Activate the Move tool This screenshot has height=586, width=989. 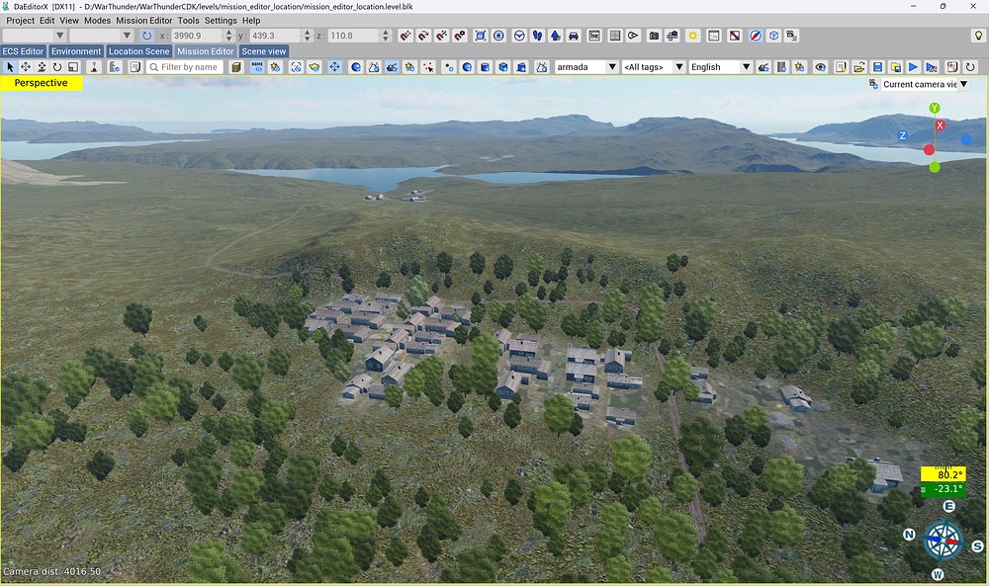point(26,67)
